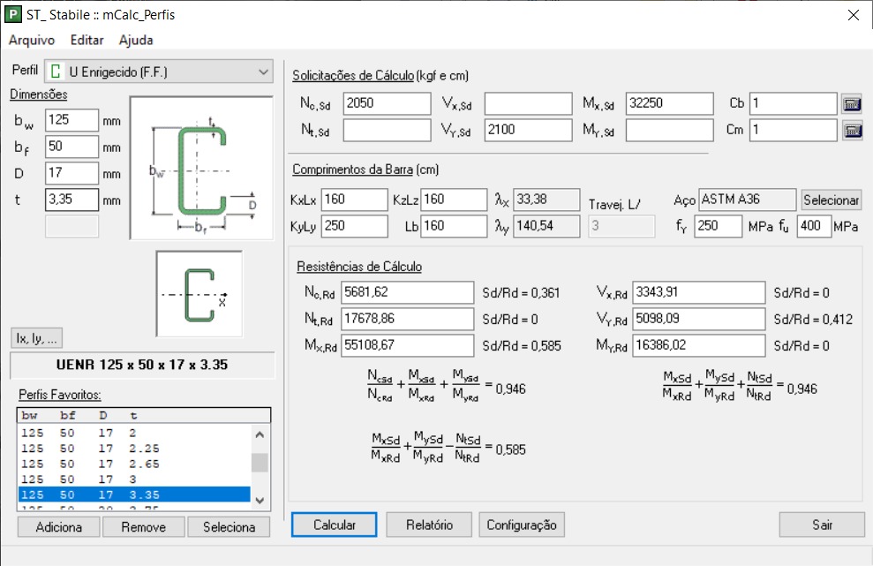The width and height of the screenshot is (873, 566).
Task: Select favorite profile row with t 2.25
Action: pos(134,449)
